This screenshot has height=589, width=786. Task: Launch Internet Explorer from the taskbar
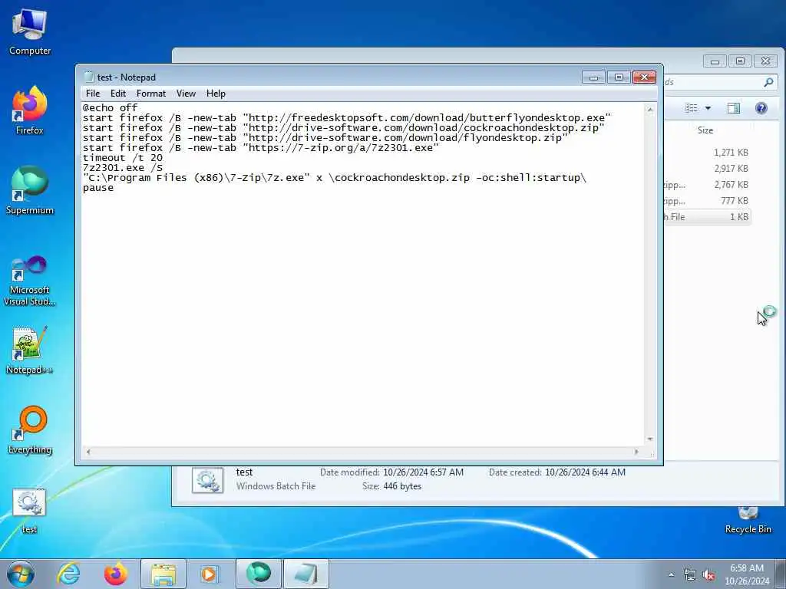tap(68, 574)
